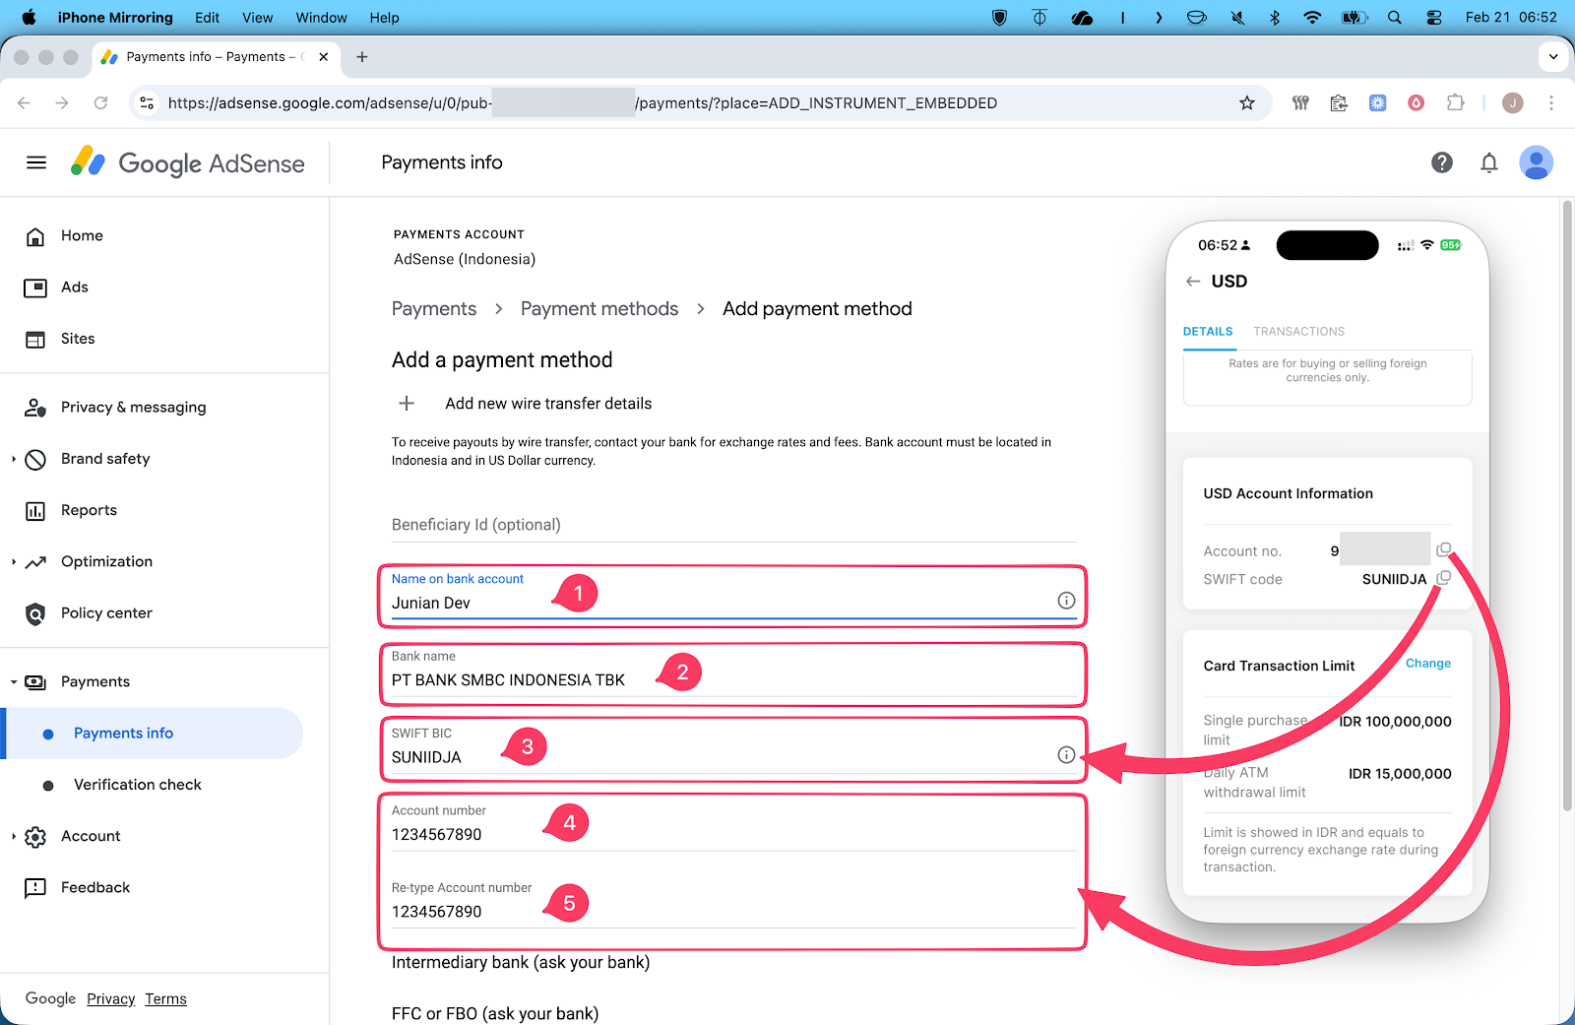Switch to TRANSACTIONS tab on phone
Screen dimensions: 1575x1025
(x=1298, y=332)
